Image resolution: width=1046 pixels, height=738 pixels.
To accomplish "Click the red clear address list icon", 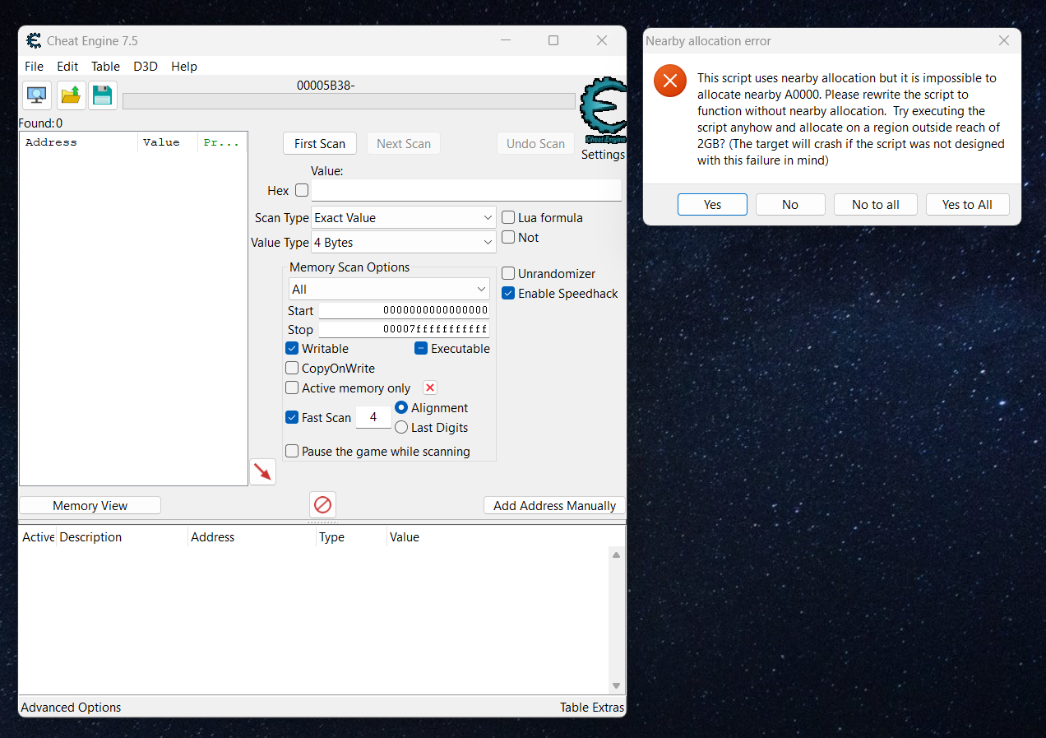I will click(322, 504).
